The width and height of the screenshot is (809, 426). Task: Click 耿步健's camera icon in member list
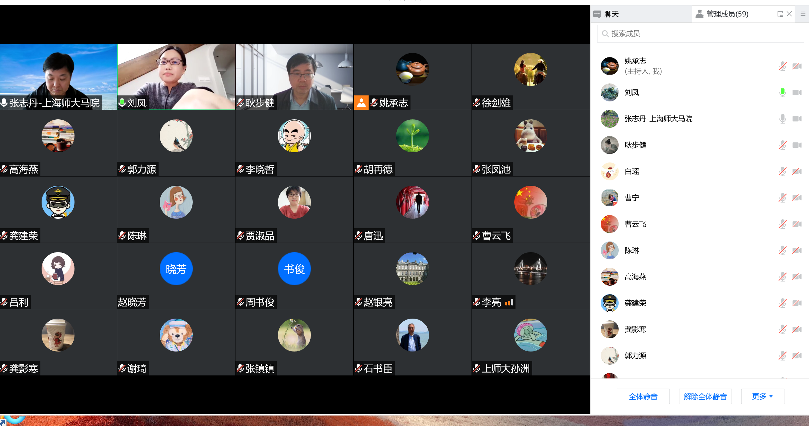(797, 145)
